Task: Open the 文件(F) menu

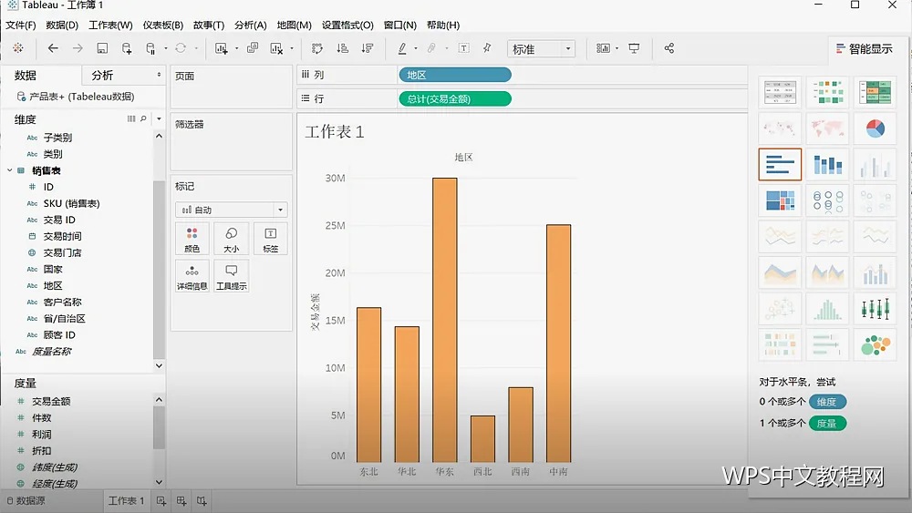Action: [20, 25]
